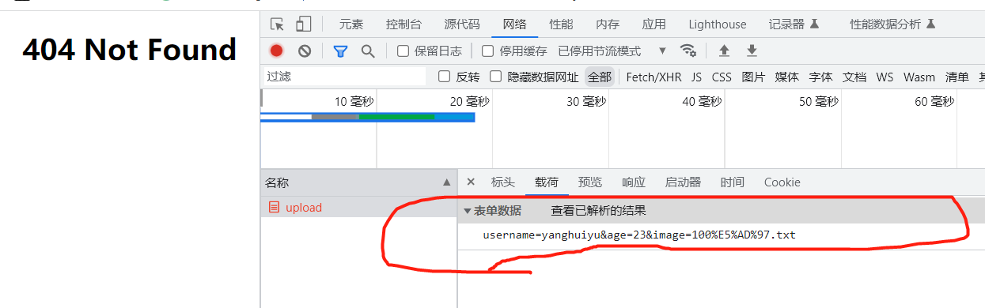Screen dimensions: 985x308
Task: Toggle device toolbar icon
Action: [x=304, y=24]
